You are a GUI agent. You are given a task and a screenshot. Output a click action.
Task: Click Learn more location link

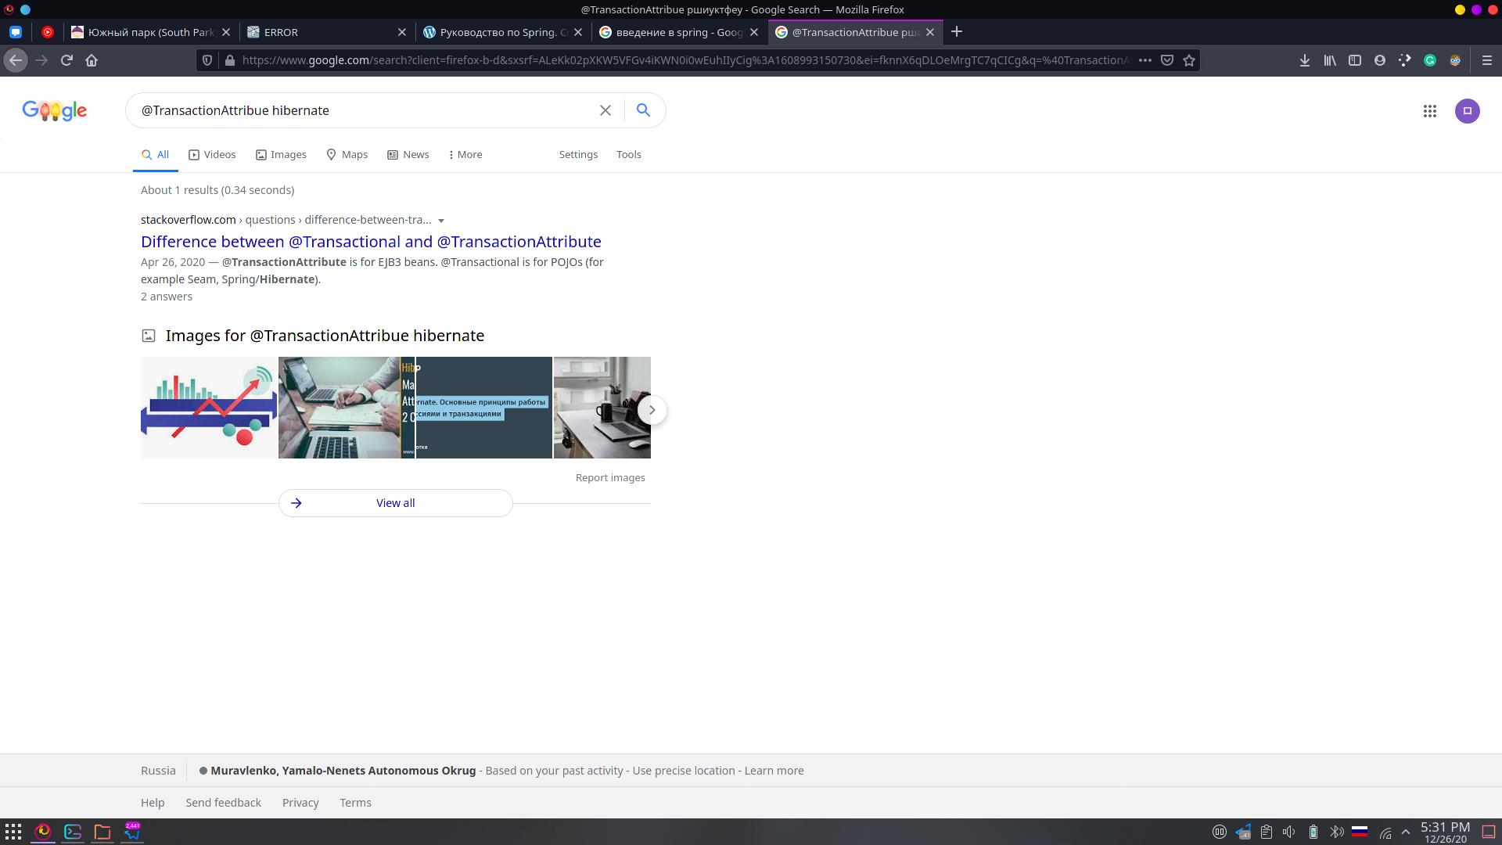click(x=774, y=771)
